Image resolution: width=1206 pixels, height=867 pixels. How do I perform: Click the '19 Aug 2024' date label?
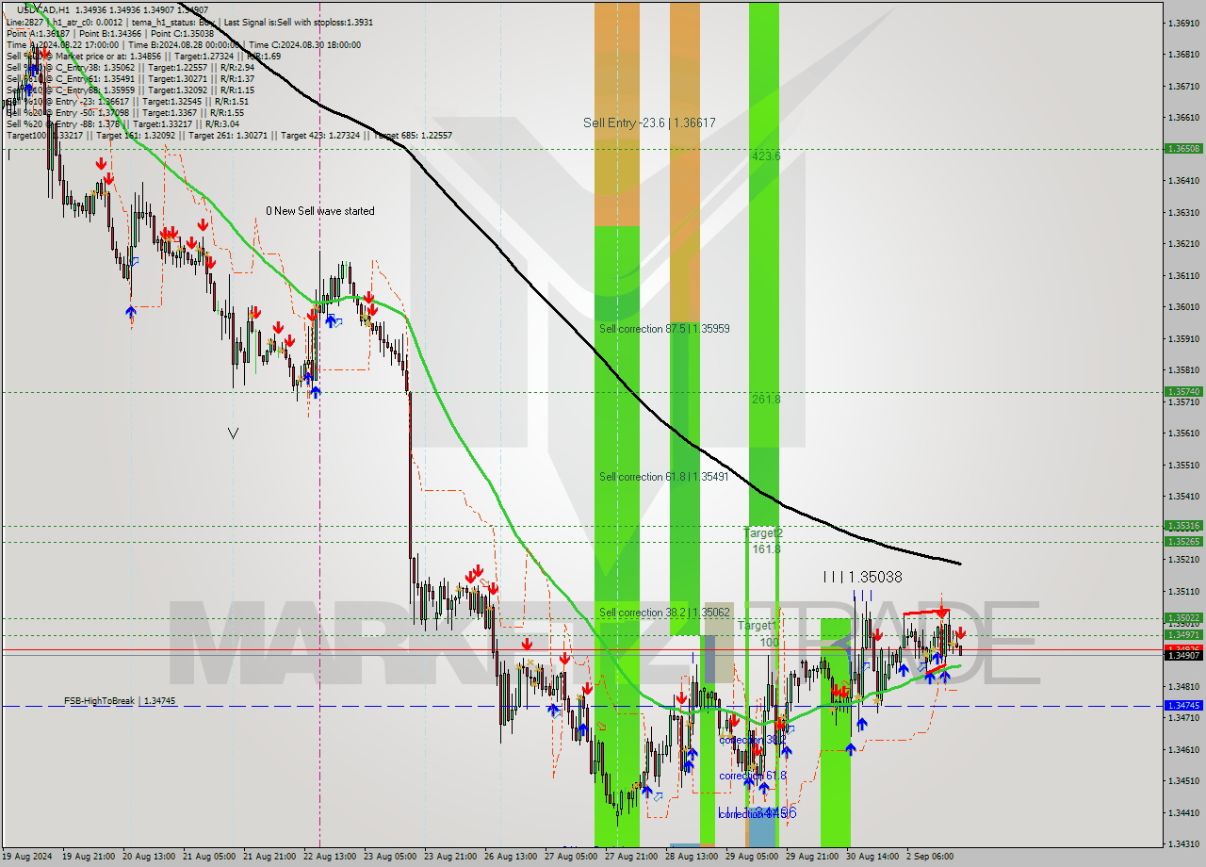pyautogui.click(x=29, y=857)
